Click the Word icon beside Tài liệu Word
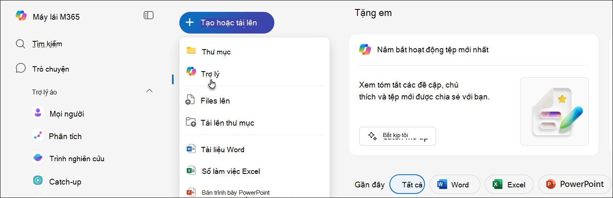The image size is (613, 198). [x=191, y=149]
